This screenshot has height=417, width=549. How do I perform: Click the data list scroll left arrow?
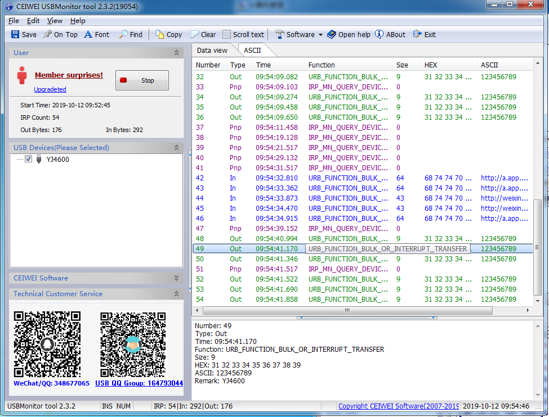coord(197,310)
